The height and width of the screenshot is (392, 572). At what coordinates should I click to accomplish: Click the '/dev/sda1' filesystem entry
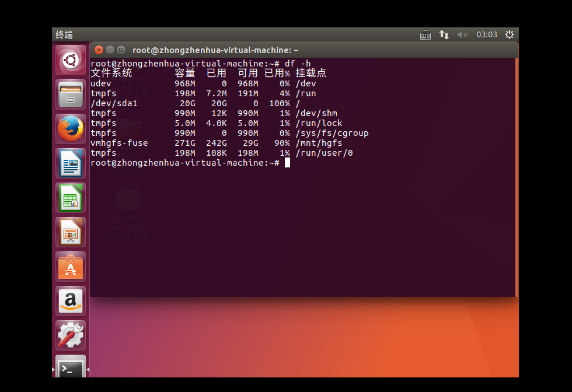click(x=114, y=104)
